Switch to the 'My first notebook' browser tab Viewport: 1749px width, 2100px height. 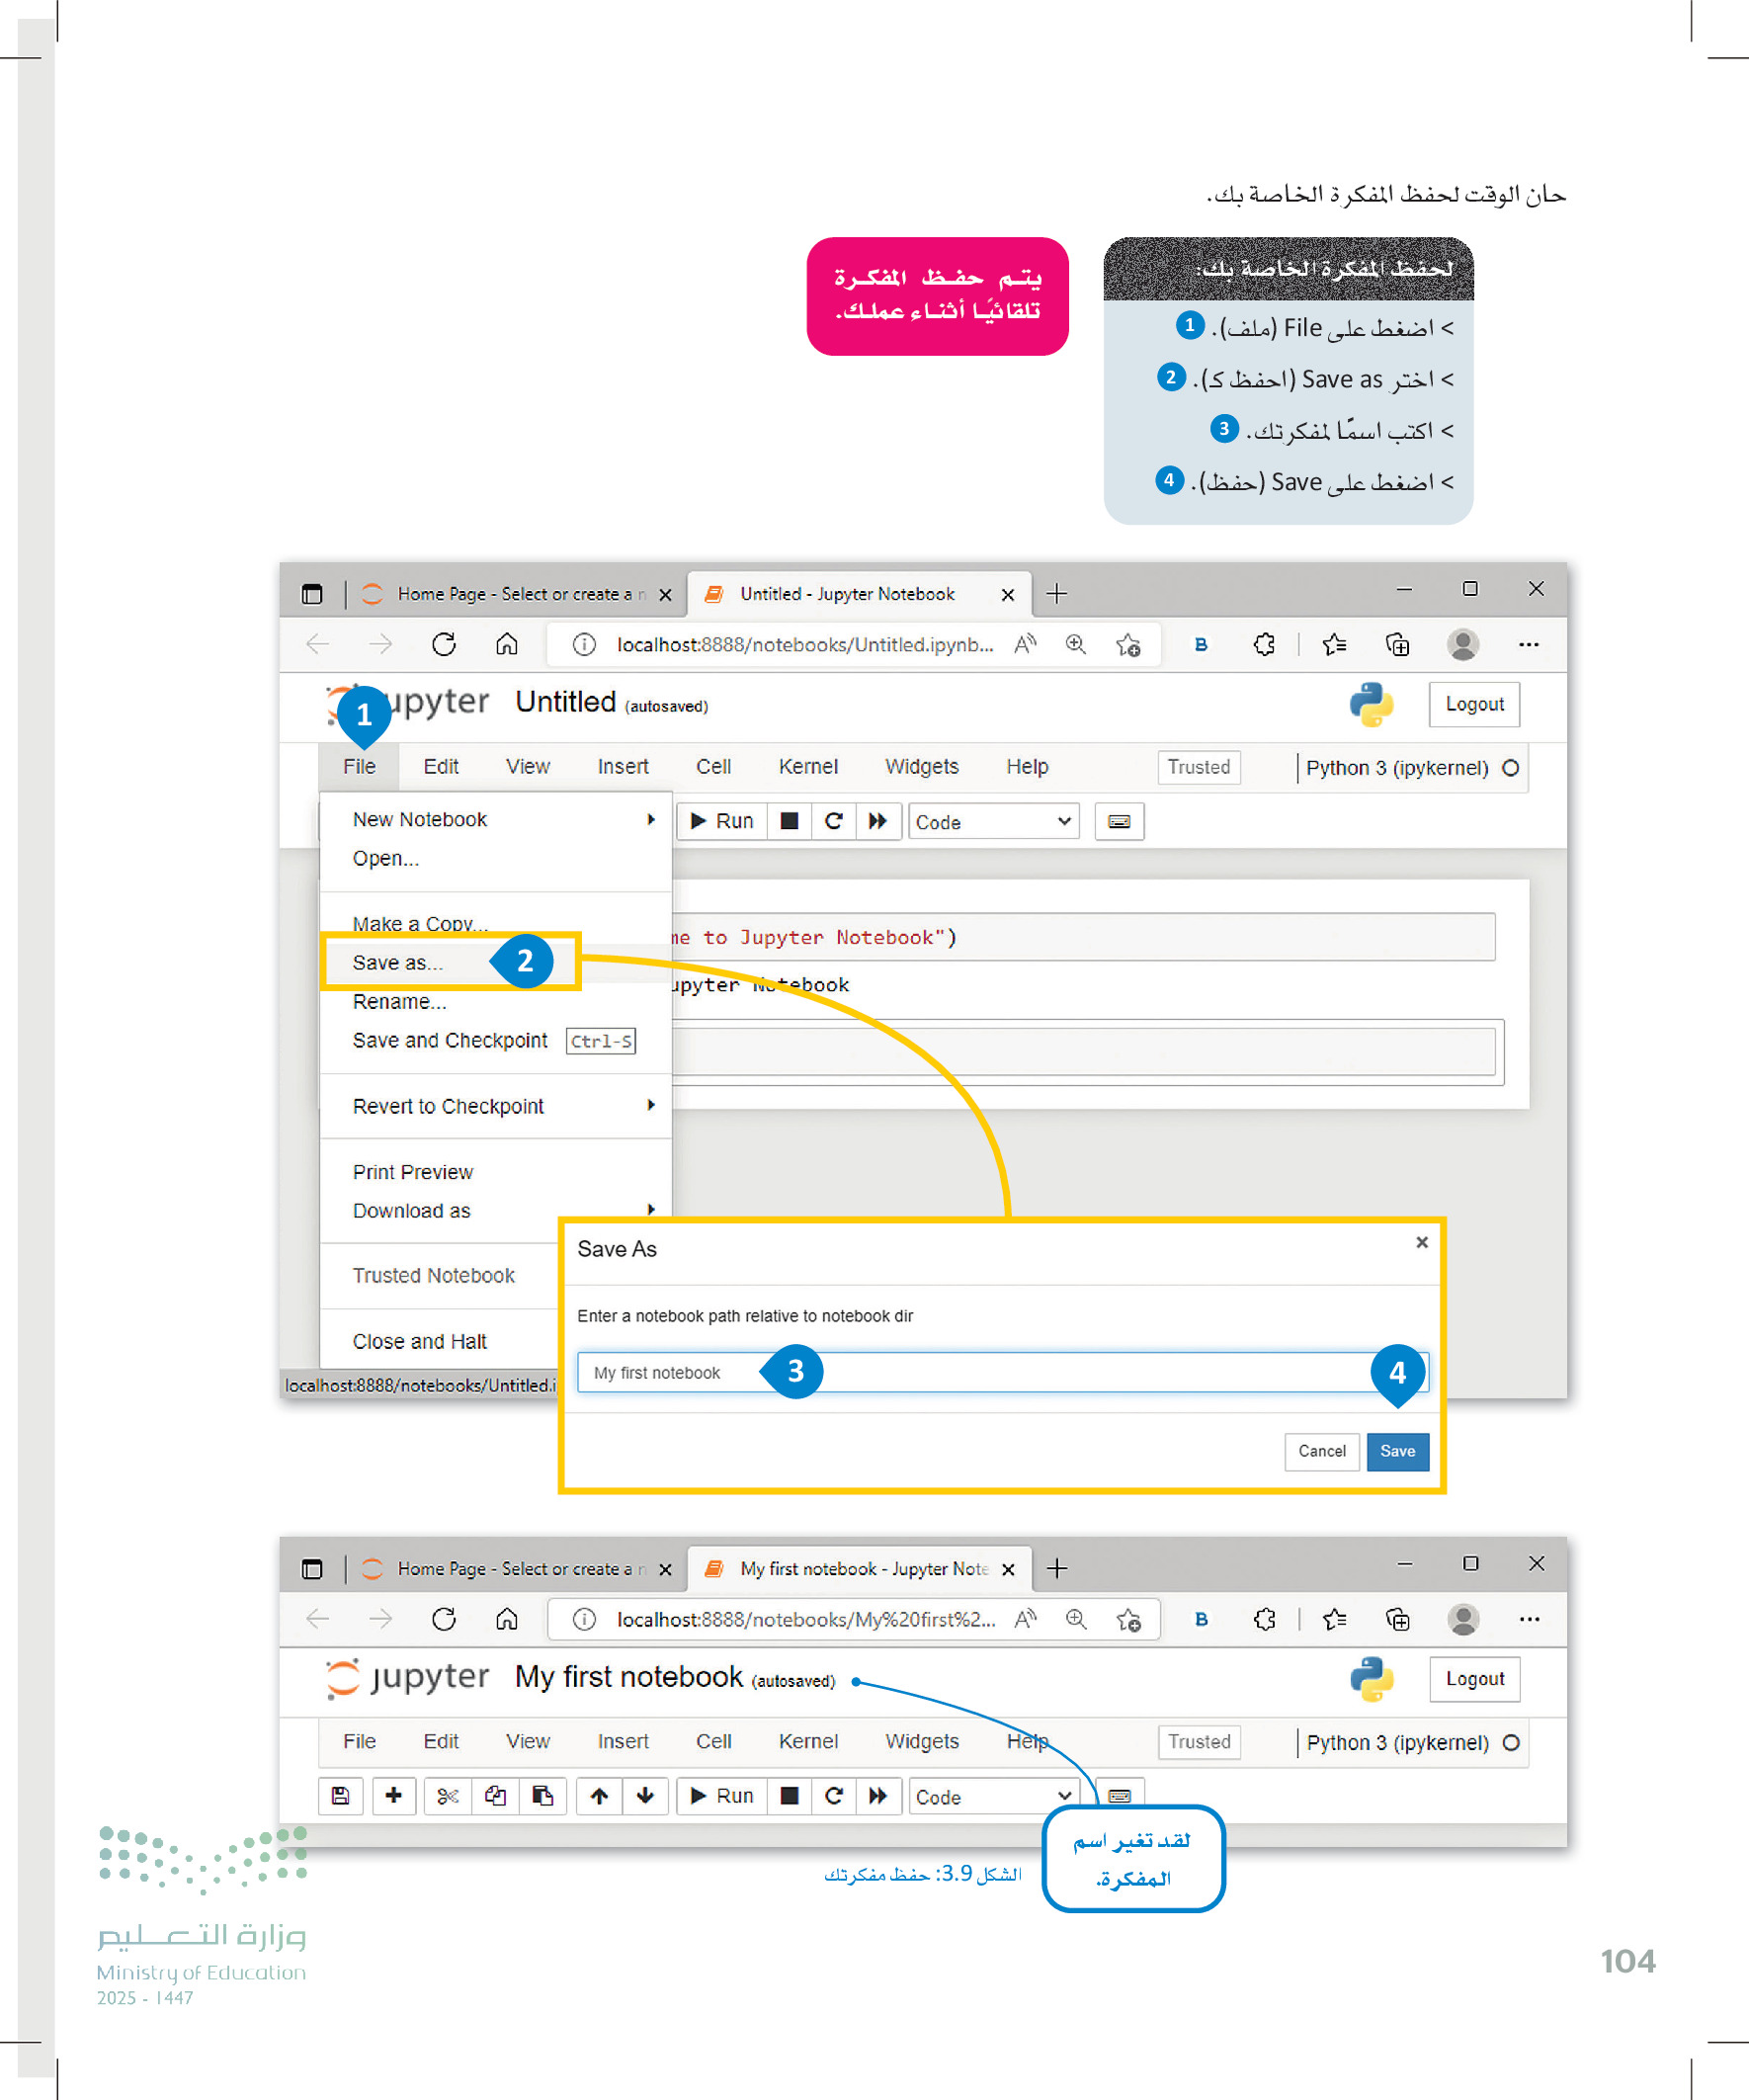click(x=862, y=1569)
